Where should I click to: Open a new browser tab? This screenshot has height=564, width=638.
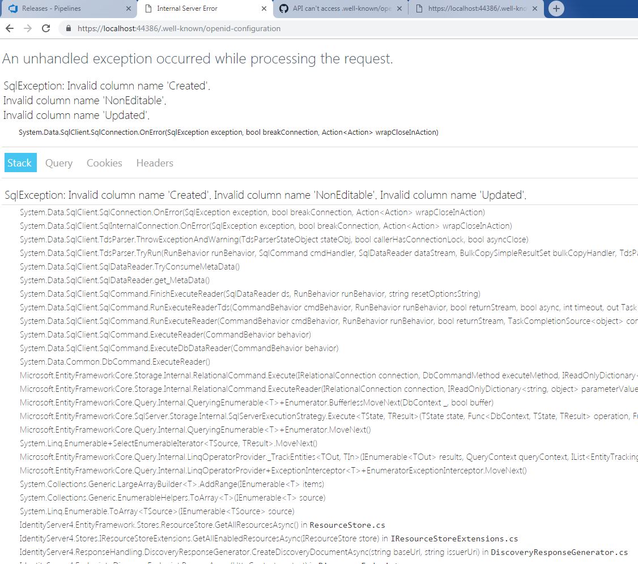coord(556,9)
